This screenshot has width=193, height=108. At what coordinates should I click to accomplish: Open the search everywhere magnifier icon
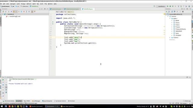(192, 6)
